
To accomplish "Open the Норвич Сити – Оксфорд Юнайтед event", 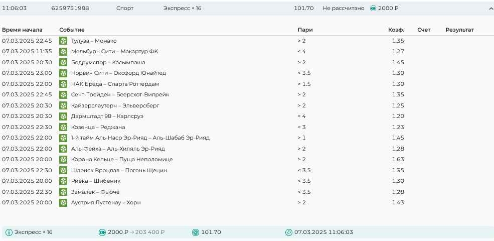I will (x=118, y=73).
